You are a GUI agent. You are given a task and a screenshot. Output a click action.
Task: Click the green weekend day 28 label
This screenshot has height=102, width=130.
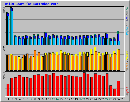(x=110, y=99)
